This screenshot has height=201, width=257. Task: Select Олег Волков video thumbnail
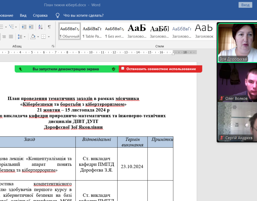point(237,82)
